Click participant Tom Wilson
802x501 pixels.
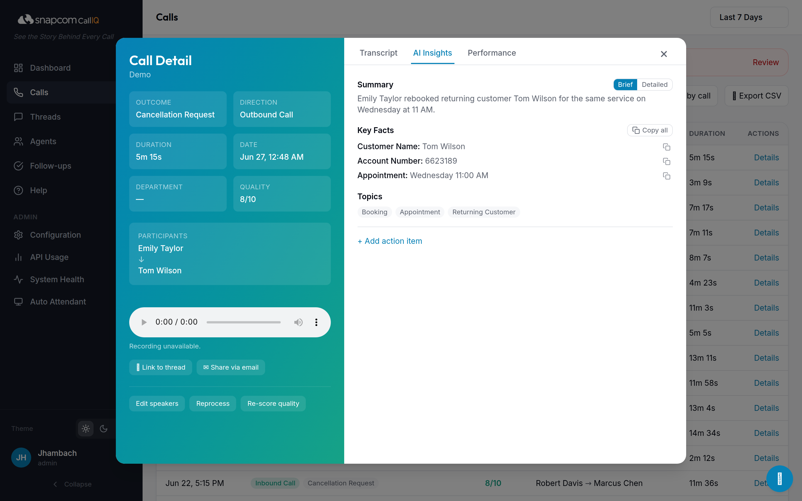160,270
